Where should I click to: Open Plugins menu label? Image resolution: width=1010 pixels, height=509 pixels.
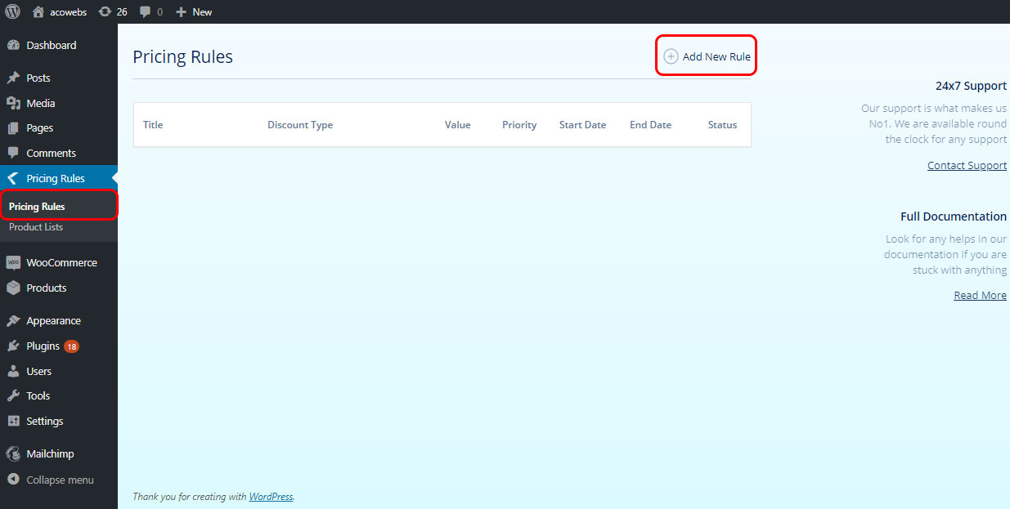pos(43,346)
